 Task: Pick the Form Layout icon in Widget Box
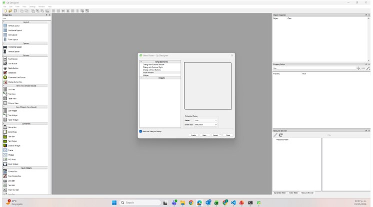(x=5, y=39)
